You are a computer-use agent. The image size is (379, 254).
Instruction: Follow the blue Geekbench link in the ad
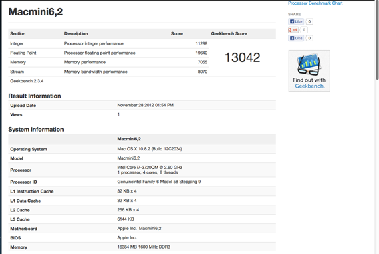(309, 86)
